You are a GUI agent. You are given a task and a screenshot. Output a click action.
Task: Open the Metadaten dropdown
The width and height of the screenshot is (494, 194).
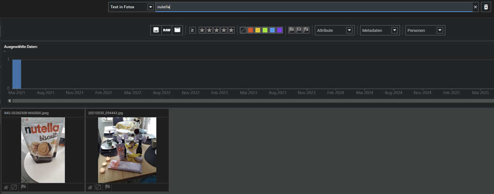click(x=380, y=30)
